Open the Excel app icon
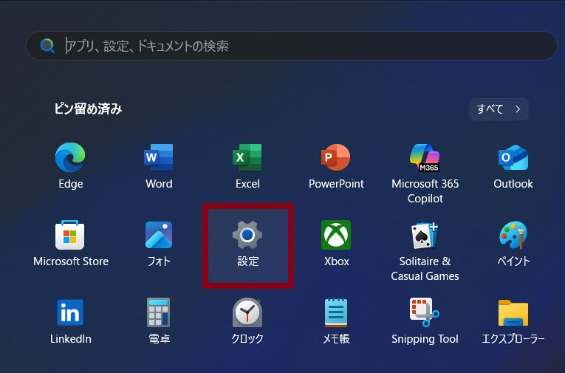This screenshot has height=373, width=565. [247, 158]
